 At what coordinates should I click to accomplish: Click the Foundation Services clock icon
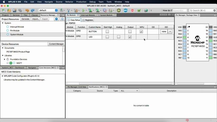[7, 59]
